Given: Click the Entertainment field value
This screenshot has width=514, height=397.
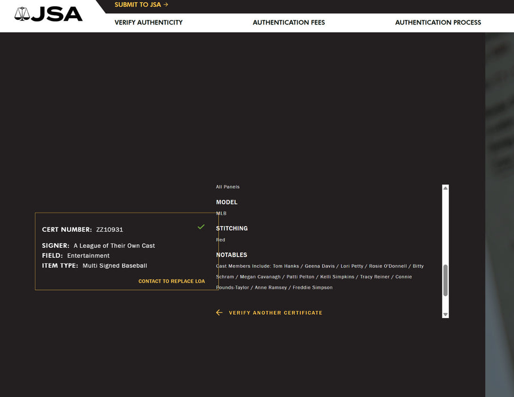Looking at the screenshot, I should click(88, 256).
